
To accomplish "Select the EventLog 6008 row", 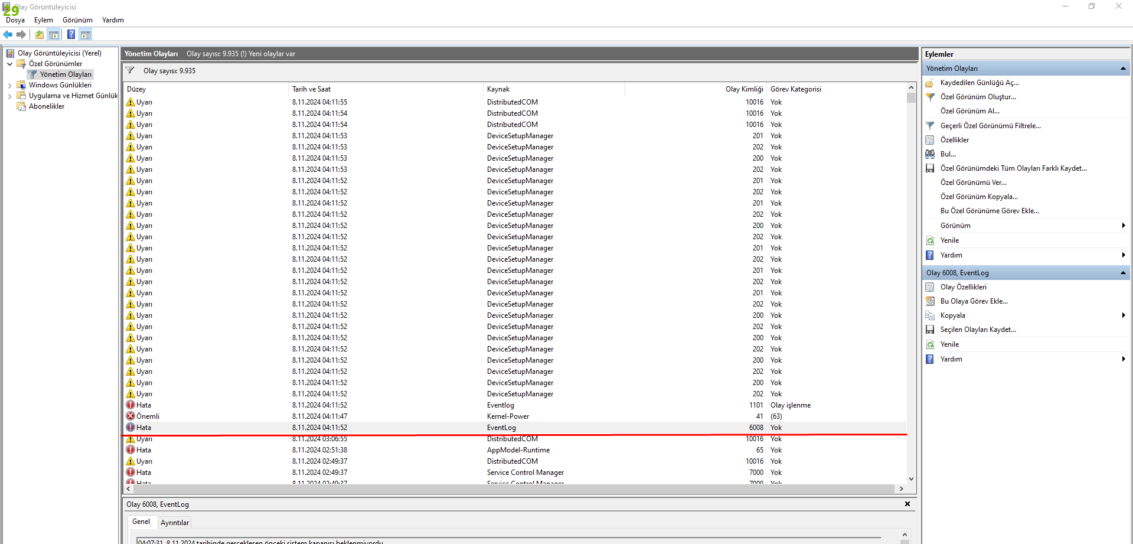I will pyautogui.click(x=515, y=428).
